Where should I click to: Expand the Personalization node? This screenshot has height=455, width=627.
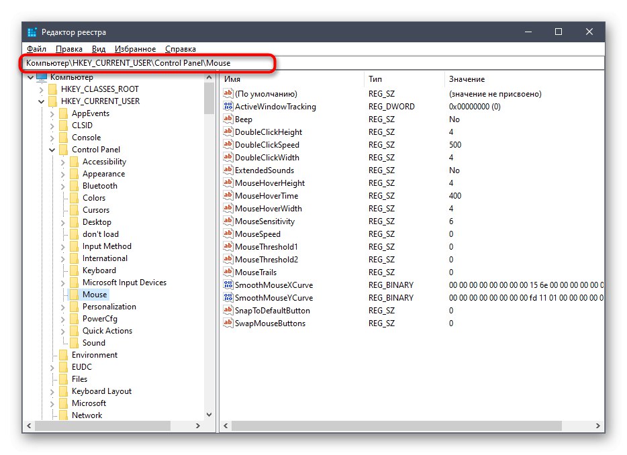tap(63, 307)
